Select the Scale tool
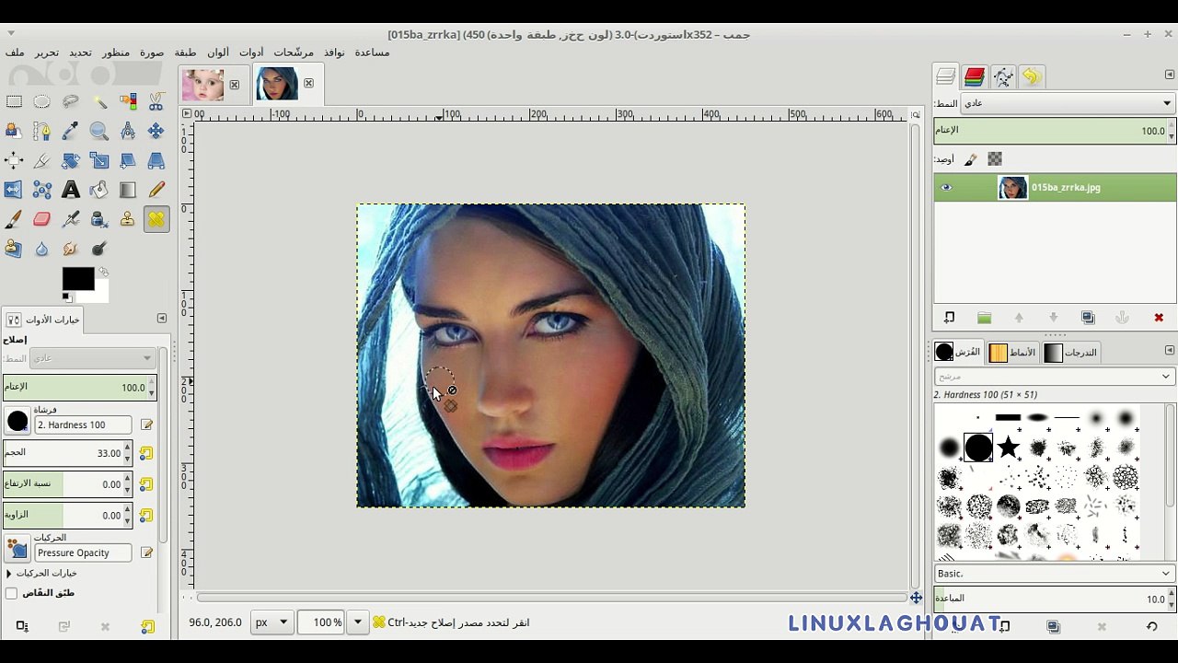 pos(99,161)
